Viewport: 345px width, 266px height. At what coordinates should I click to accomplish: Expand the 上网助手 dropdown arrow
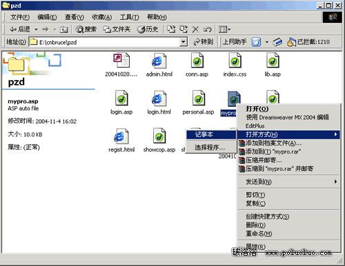pyautogui.click(x=267, y=42)
